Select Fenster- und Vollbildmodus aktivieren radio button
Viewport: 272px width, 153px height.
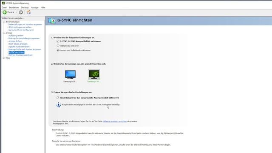58,50
